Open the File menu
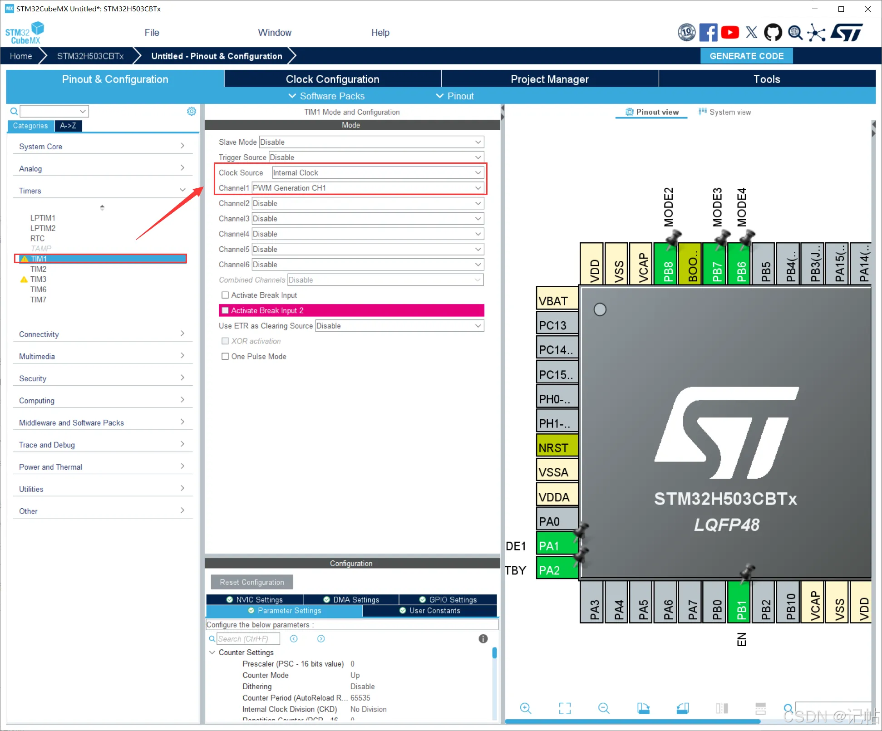 click(x=152, y=33)
